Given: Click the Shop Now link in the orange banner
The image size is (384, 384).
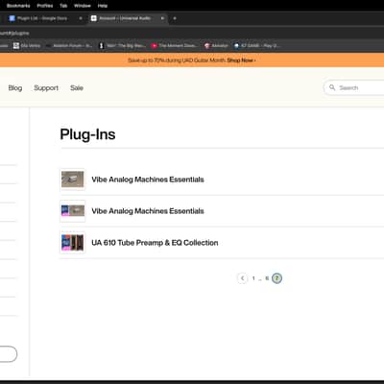Looking at the screenshot, I should [x=241, y=60].
